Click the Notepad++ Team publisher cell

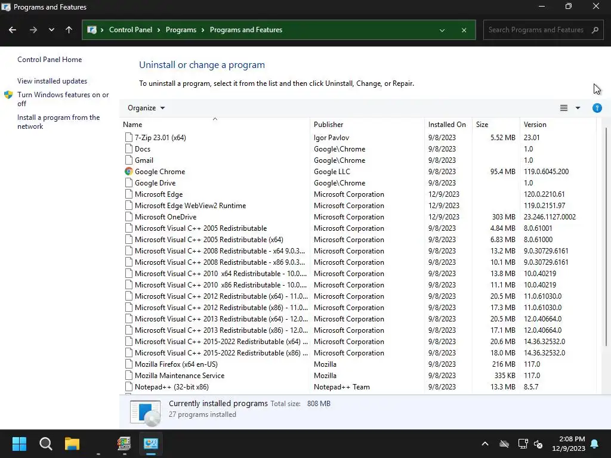tap(342, 386)
